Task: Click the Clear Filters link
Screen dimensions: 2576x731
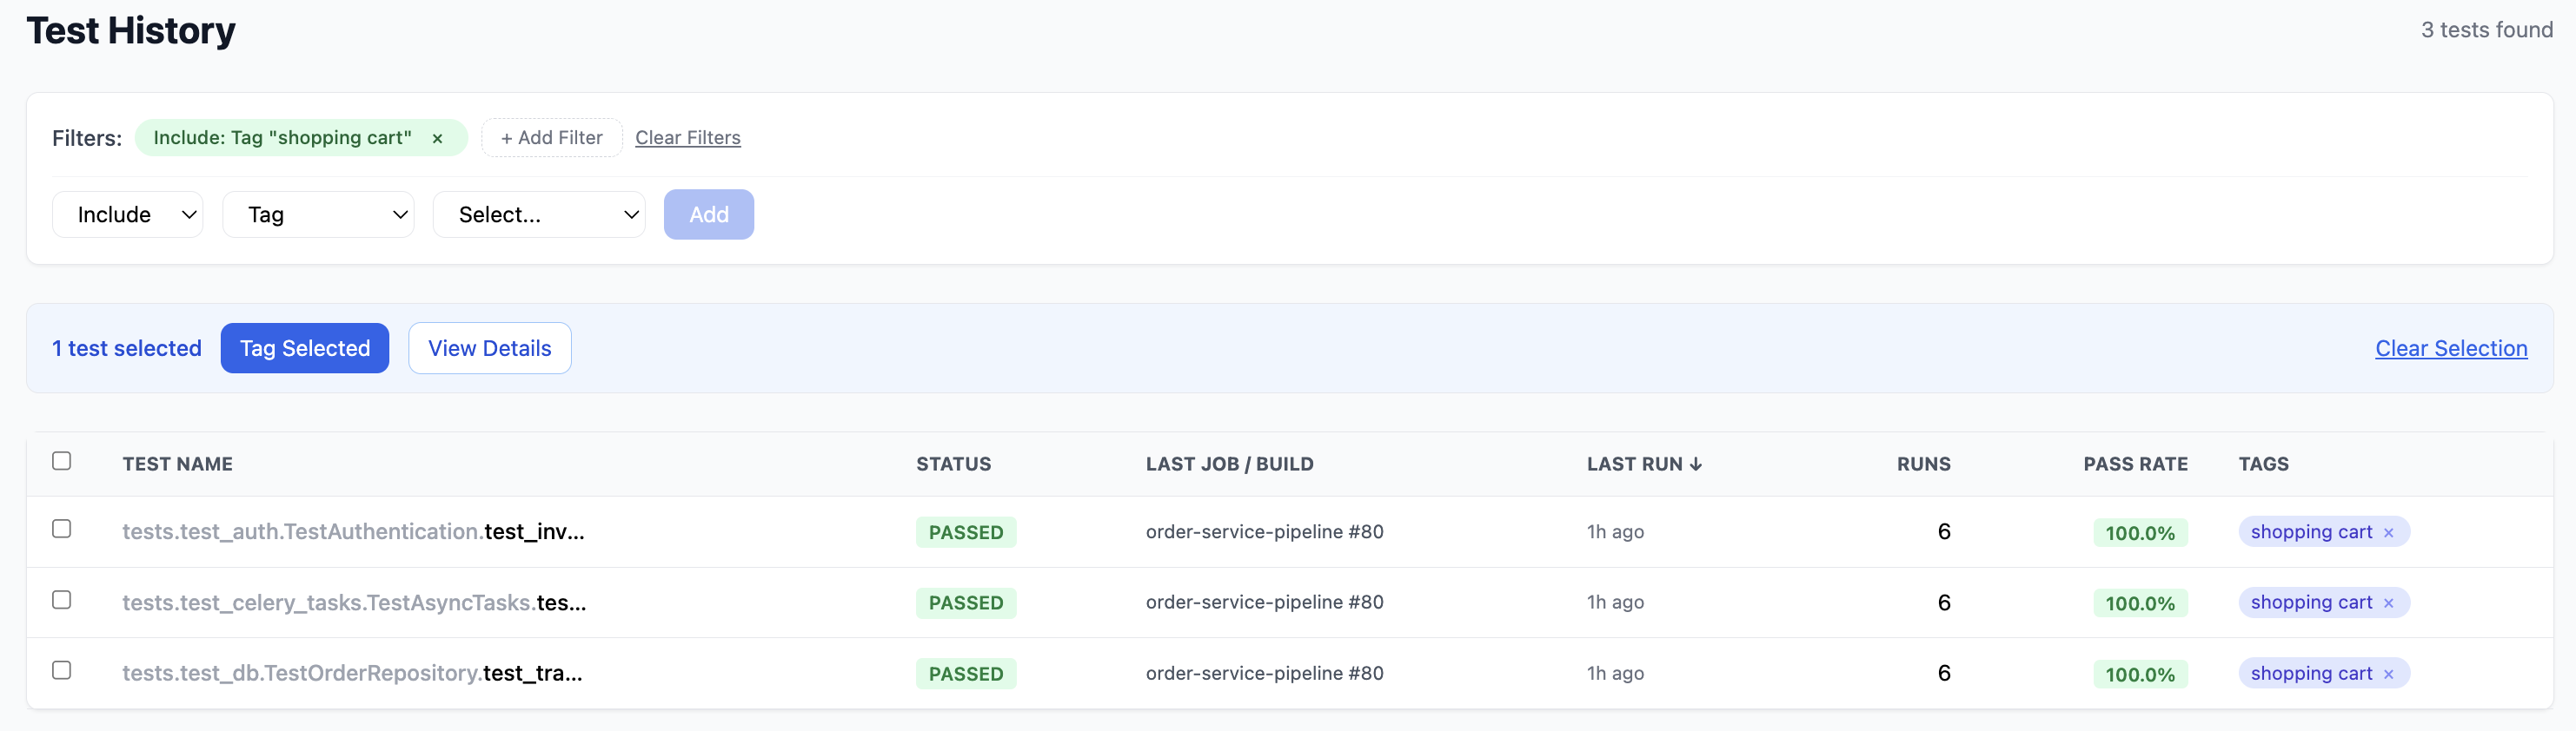Action: [x=687, y=138]
